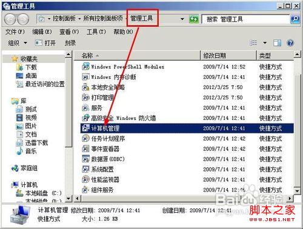The height and width of the screenshot is (229, 303).
Task: Click the 下载 folder icon in favorites
Action: [19, 67]
